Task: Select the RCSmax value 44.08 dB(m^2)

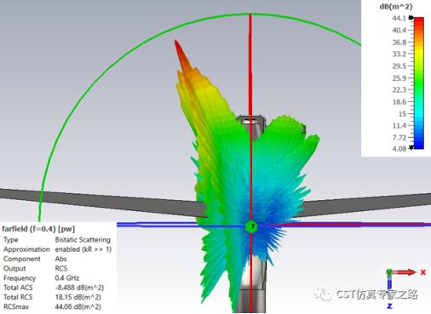Action: [78, 306]
